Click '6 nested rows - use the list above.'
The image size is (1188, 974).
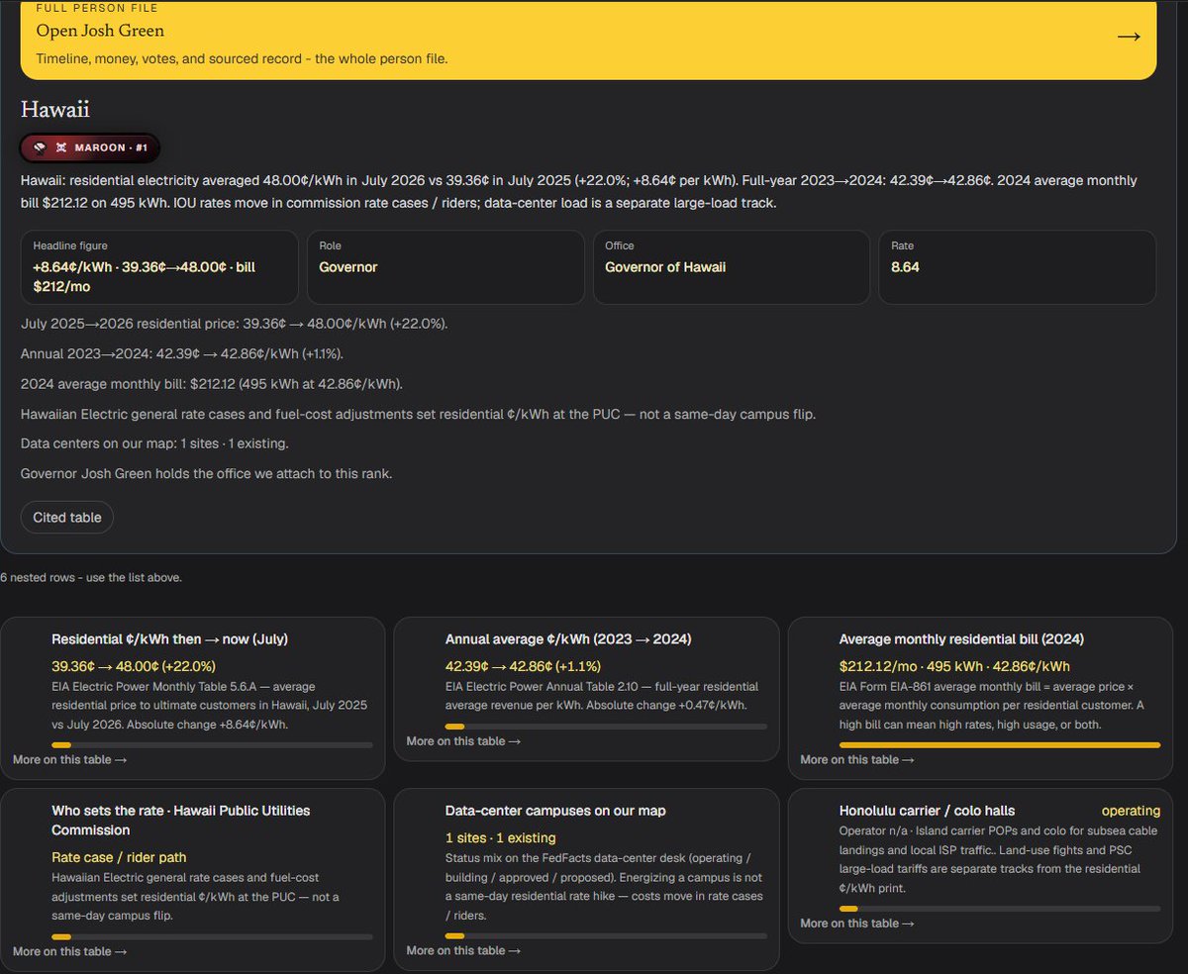click(x=91, y=577)
